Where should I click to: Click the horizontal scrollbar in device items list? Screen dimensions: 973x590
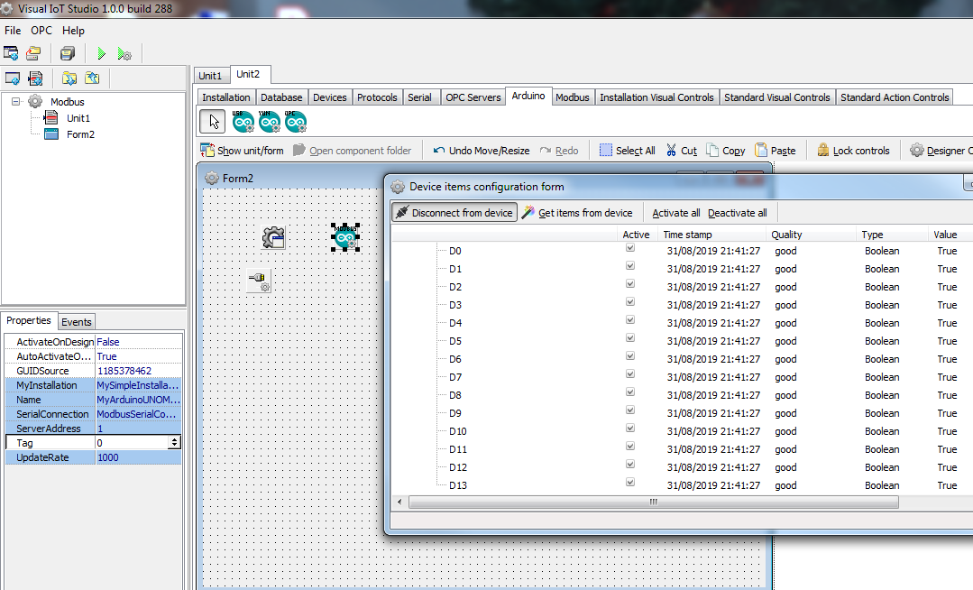pyautogui.click(x=654, y=502)
